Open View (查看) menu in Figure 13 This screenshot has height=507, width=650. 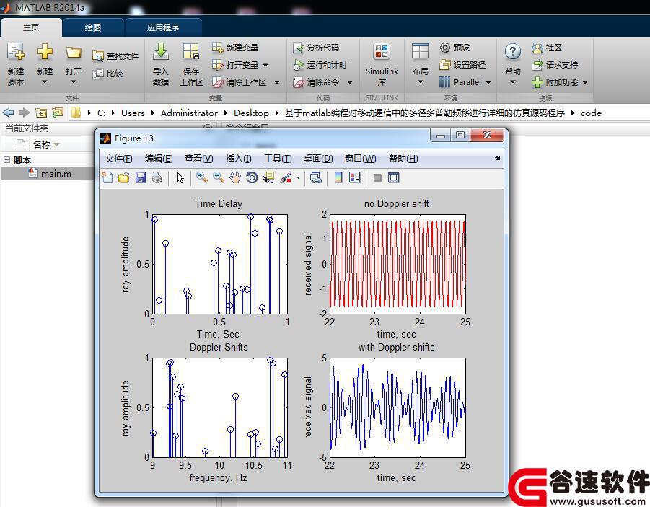click(198, 159)
